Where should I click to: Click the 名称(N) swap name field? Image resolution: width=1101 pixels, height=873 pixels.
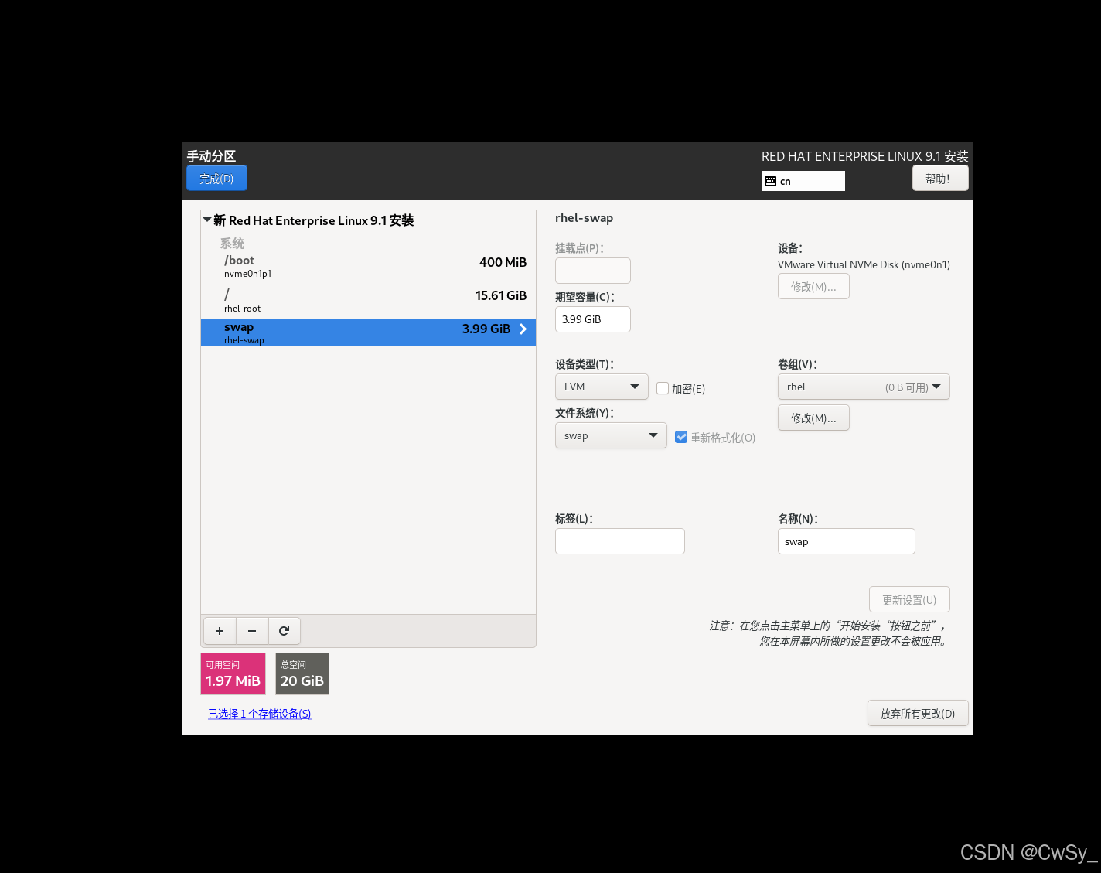[847, 541]
